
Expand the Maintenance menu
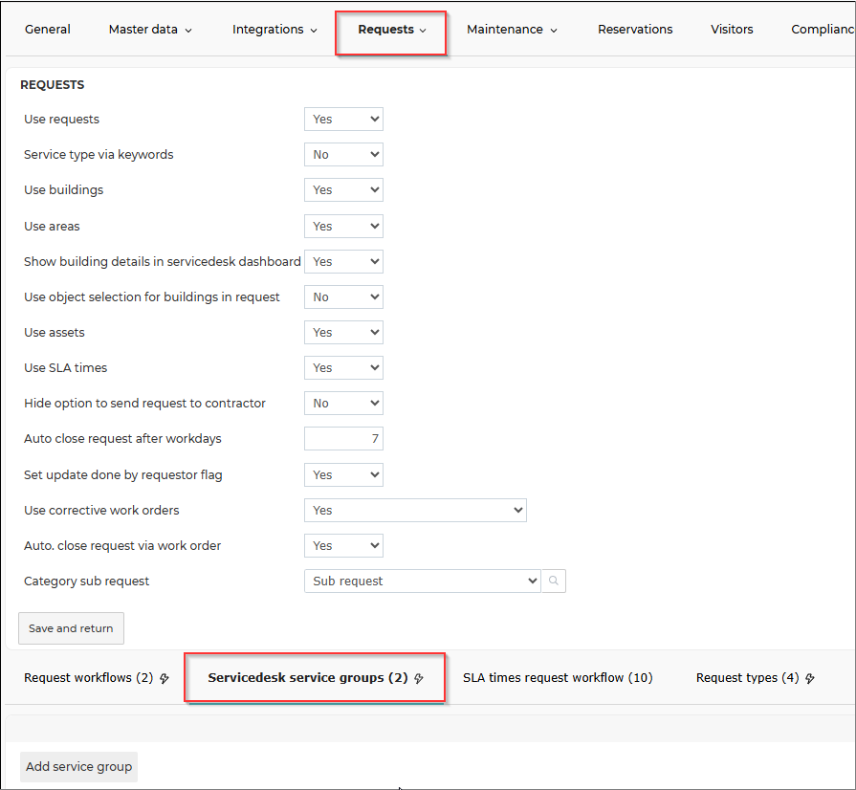[x=512, y=30]
